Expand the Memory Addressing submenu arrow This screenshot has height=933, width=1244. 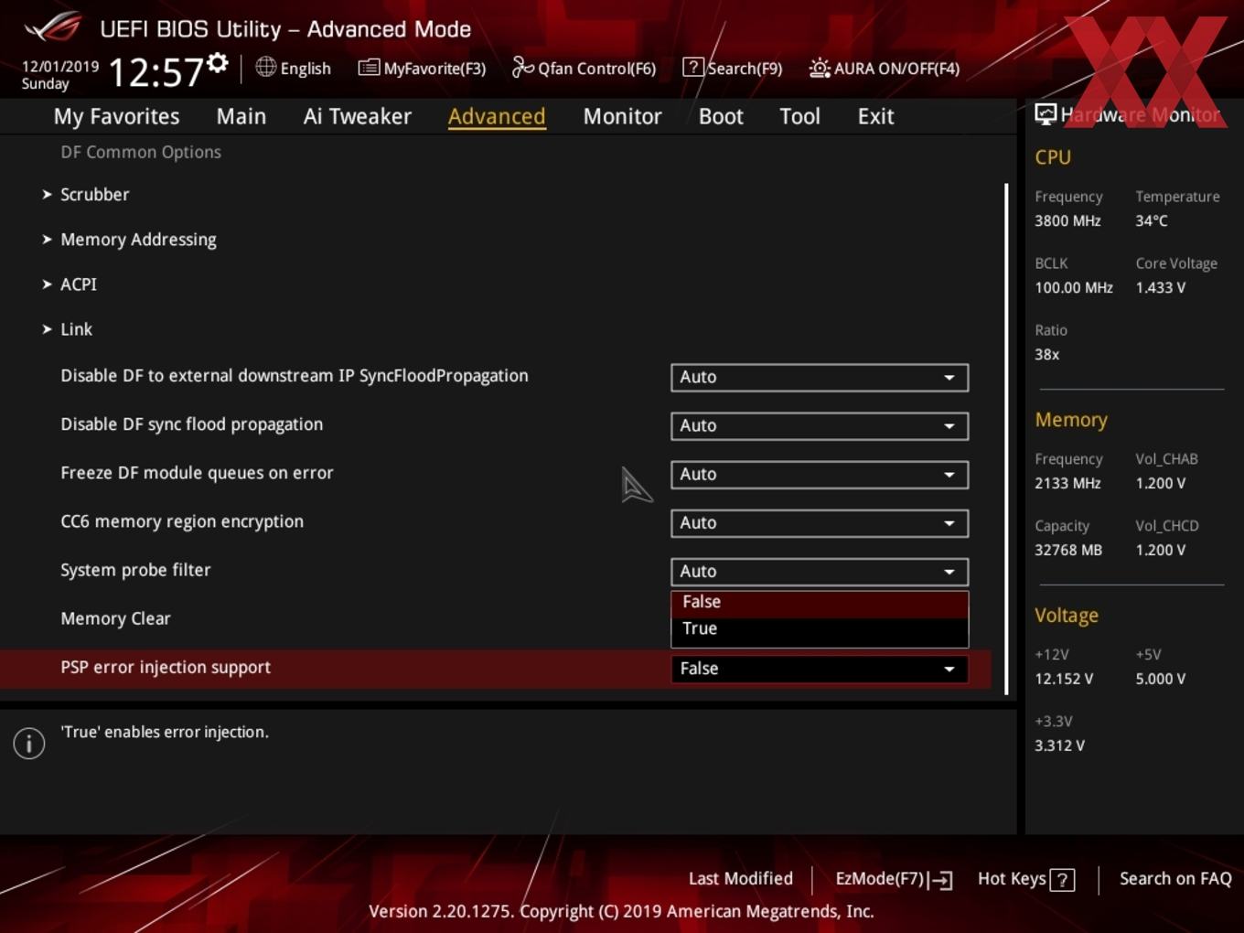47,239
